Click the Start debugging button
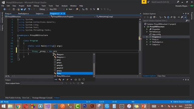 (x=69, y=9)
